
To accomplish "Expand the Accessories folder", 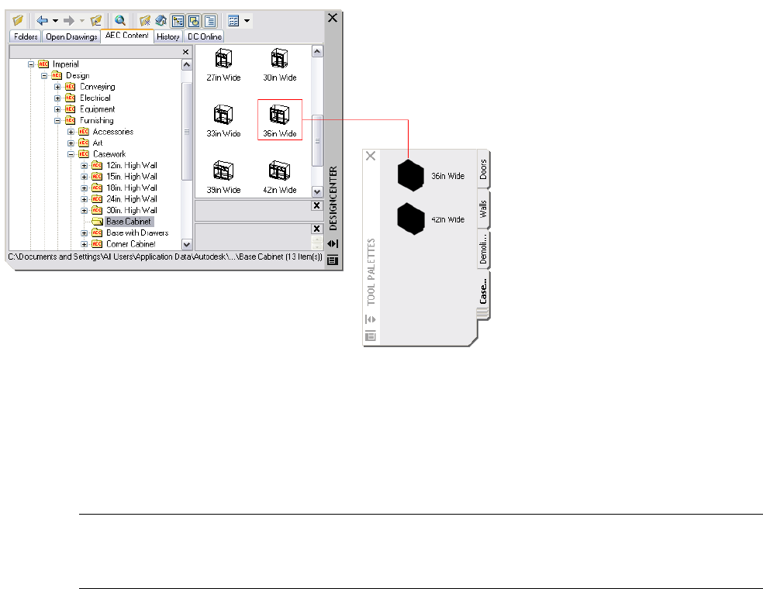I will tap(71, 132).
